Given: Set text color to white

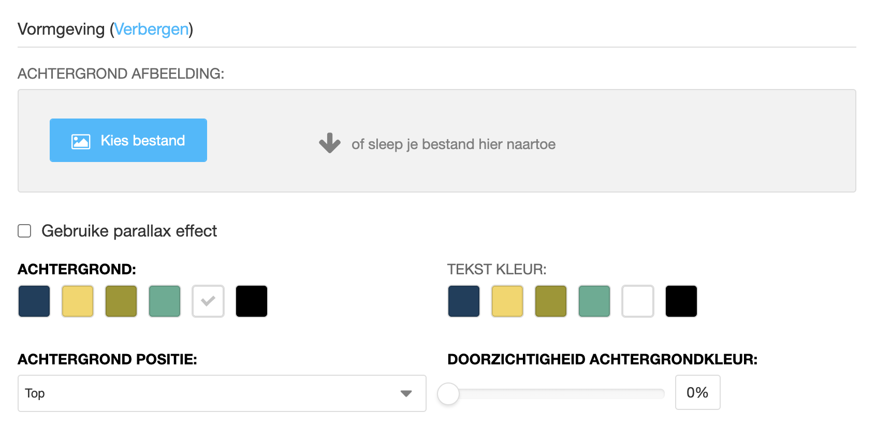Looking at the screenshot, I should click(638, 301).
